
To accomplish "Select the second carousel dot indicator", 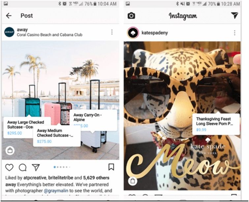I will click(x=58, y=167).
